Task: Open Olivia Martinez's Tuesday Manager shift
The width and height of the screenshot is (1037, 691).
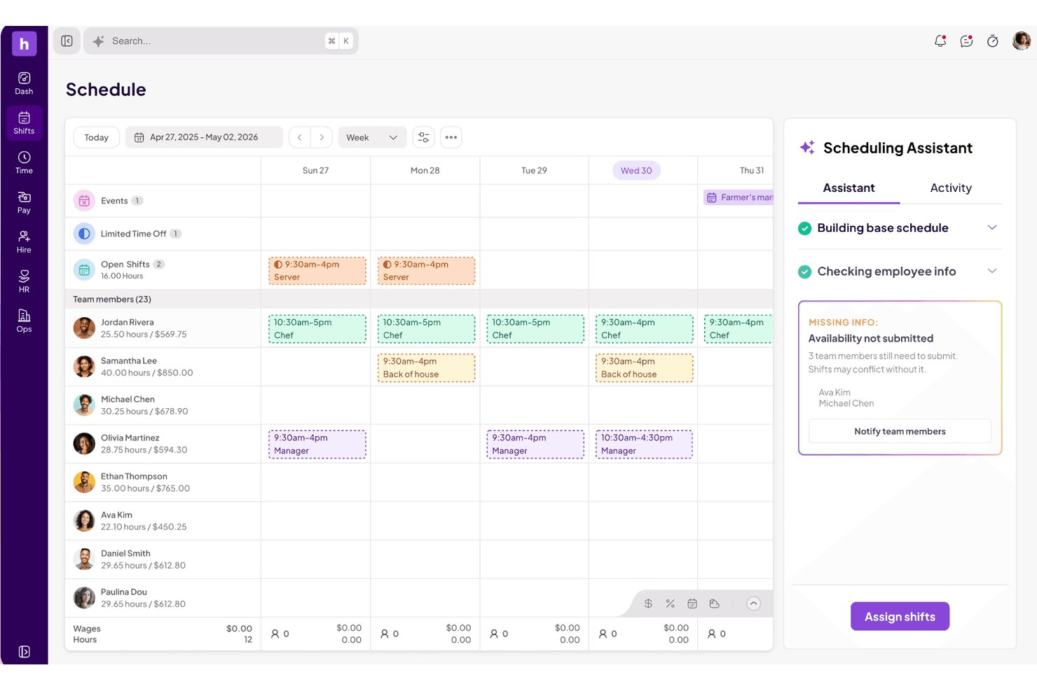Action: tap(535, 445)
